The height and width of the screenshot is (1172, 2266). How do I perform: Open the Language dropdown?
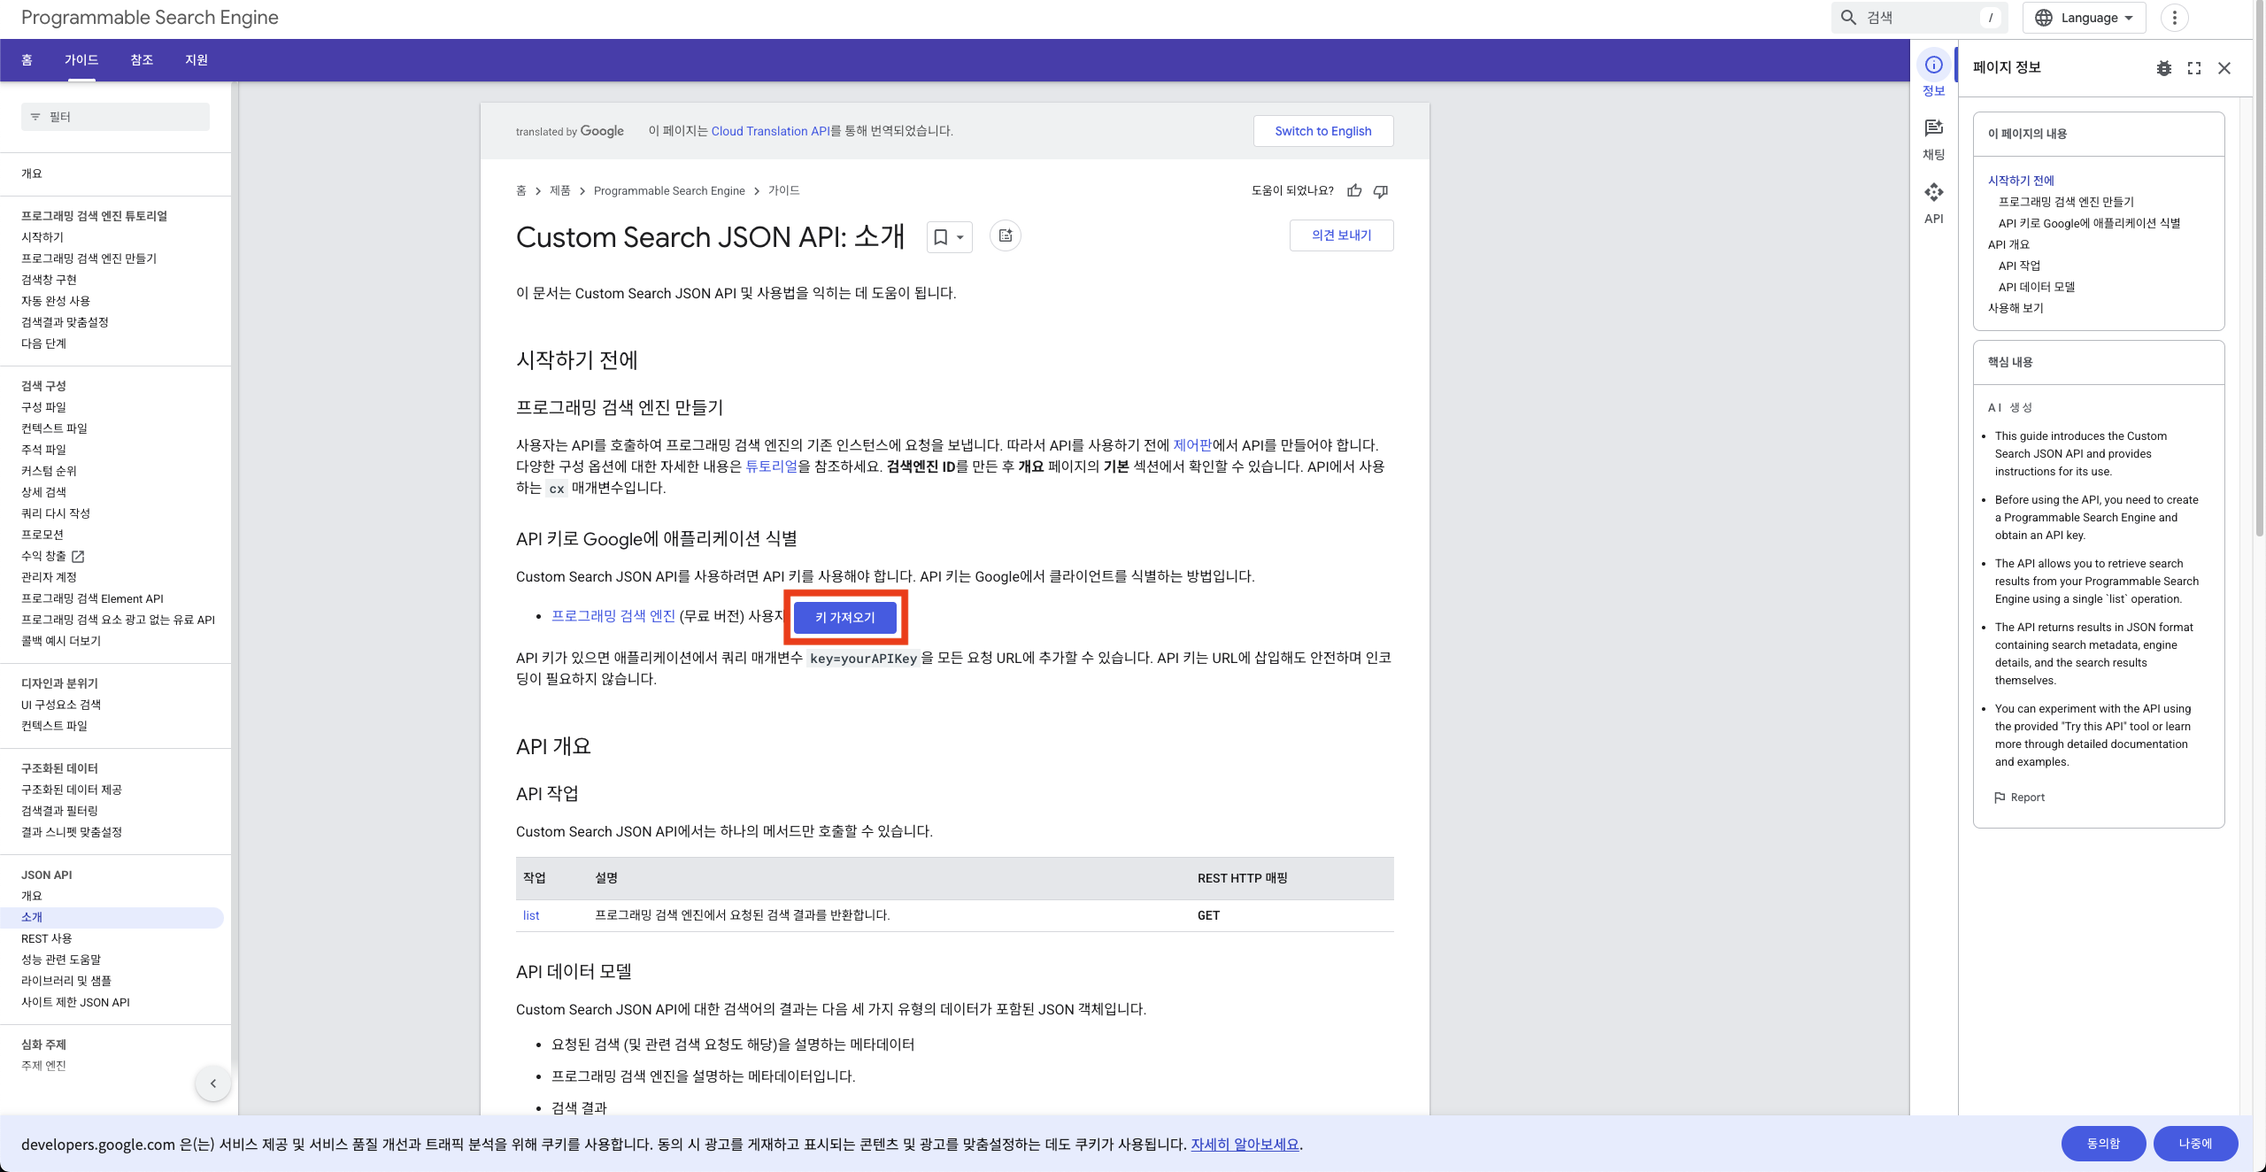pyautogui.click(x=2084, y=18)
